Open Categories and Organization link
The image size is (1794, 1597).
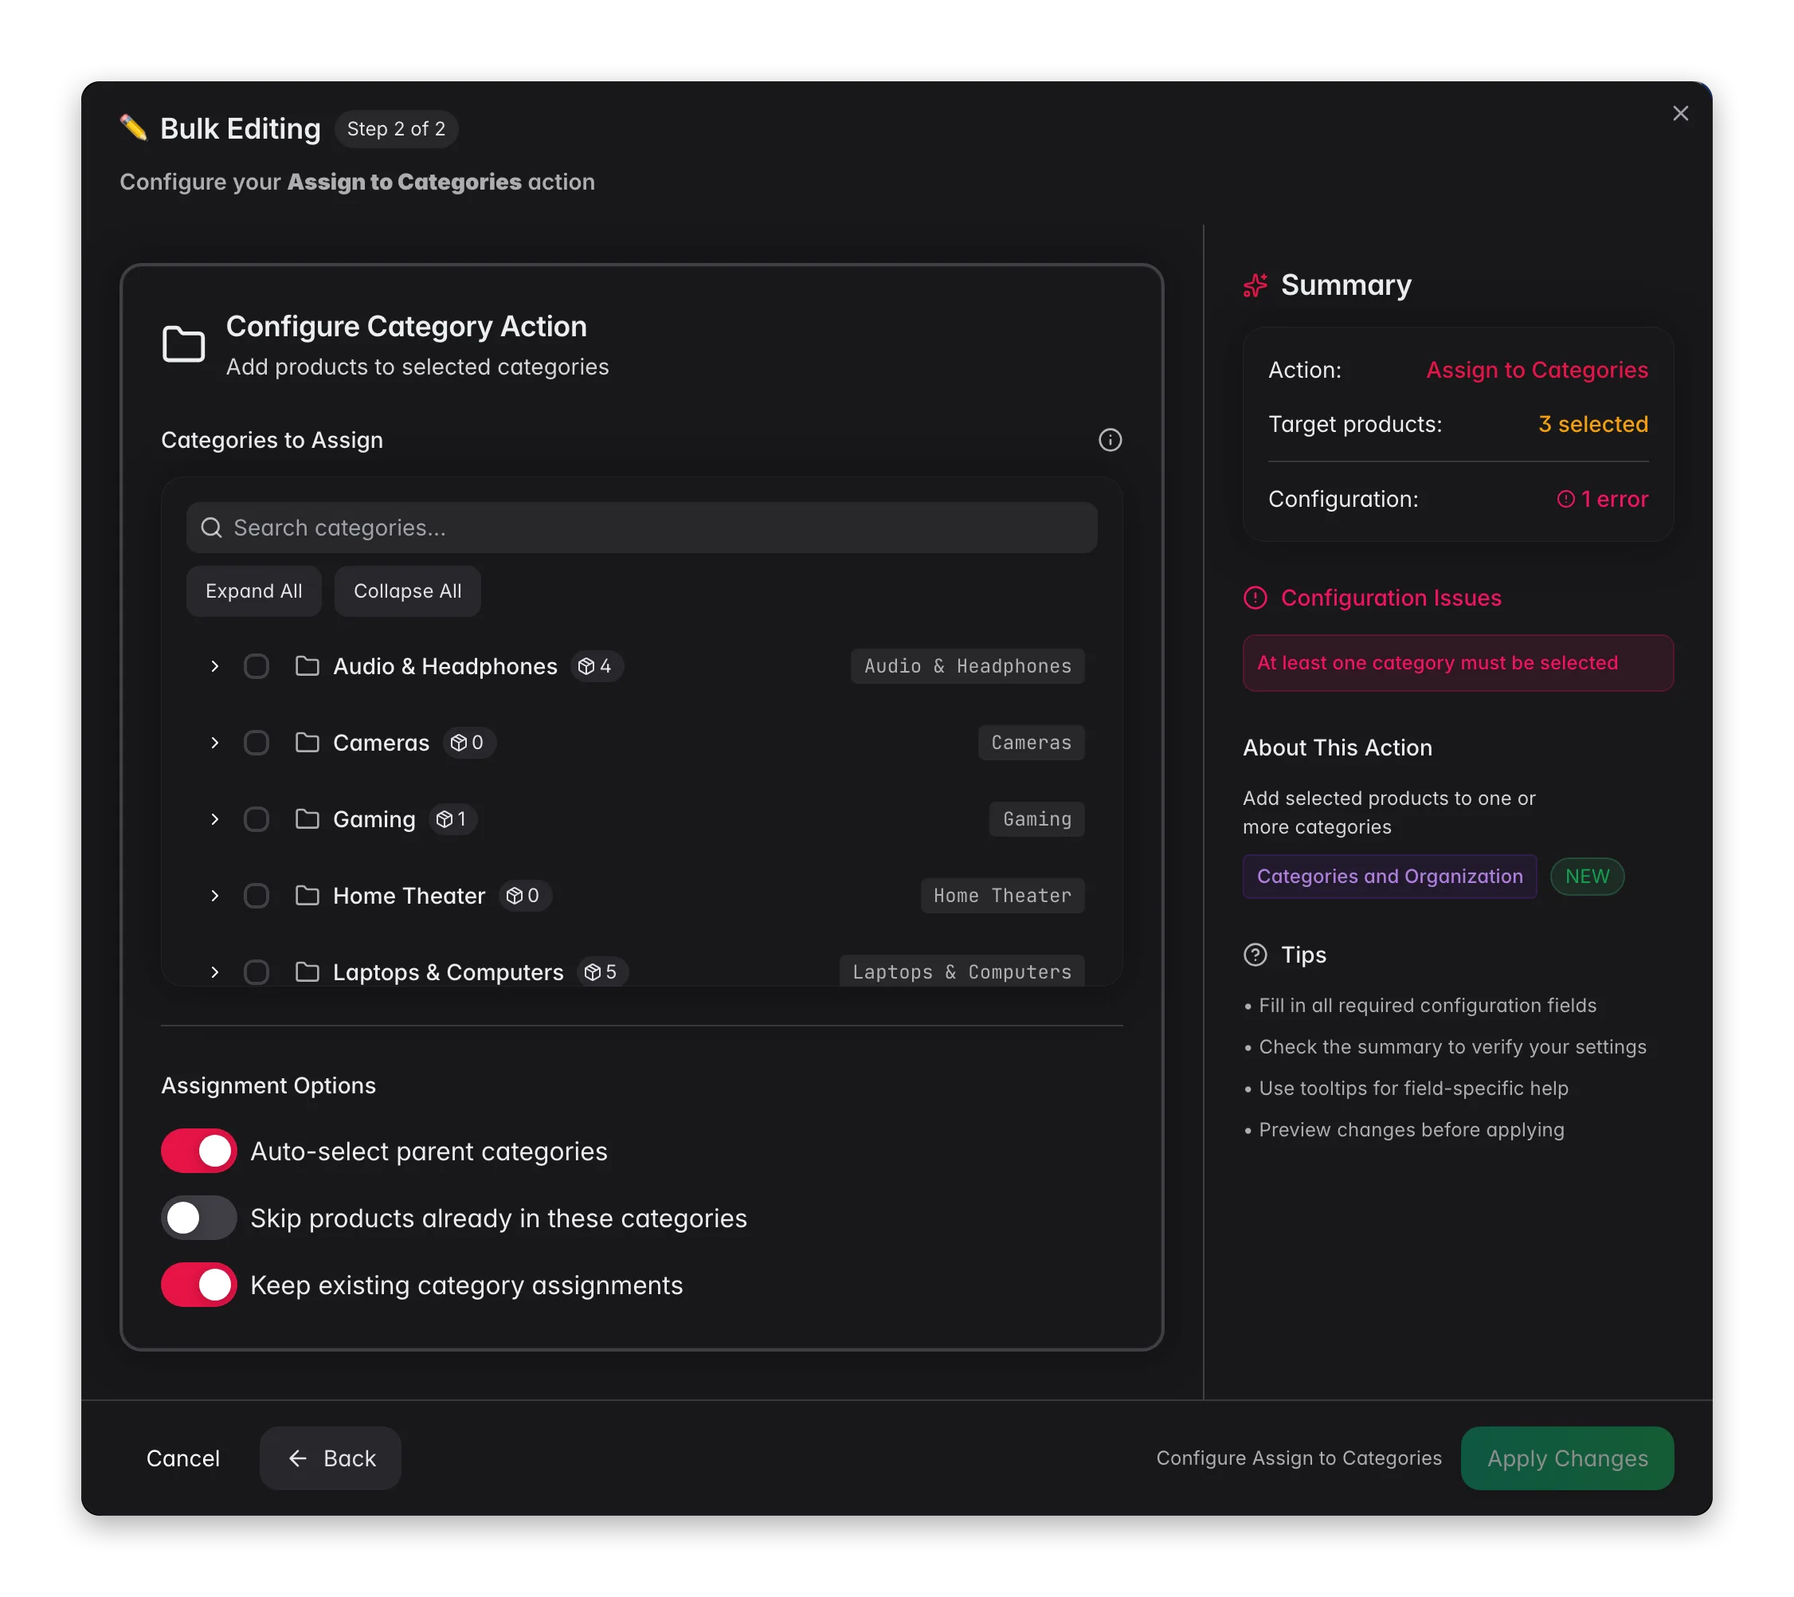coord(1389,877)
